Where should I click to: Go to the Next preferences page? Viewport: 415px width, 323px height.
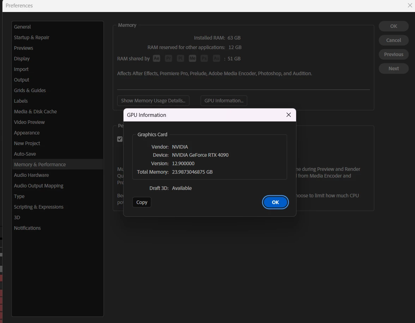[393, 68]
